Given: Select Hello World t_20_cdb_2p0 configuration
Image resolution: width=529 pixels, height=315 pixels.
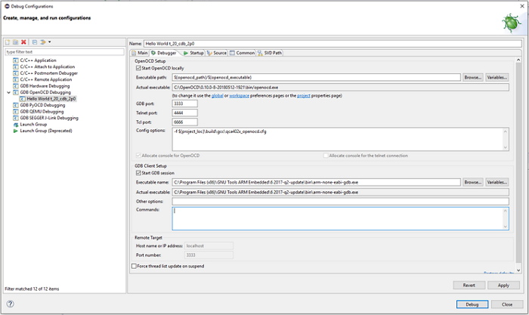Looking at the screenshot, I should pos(51,99).
